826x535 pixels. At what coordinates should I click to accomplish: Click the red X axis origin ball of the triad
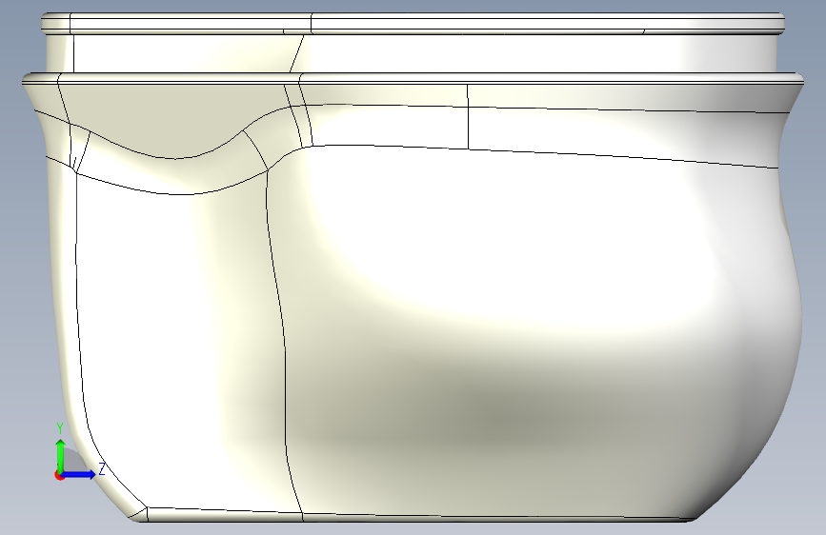(x=58, y=475)
